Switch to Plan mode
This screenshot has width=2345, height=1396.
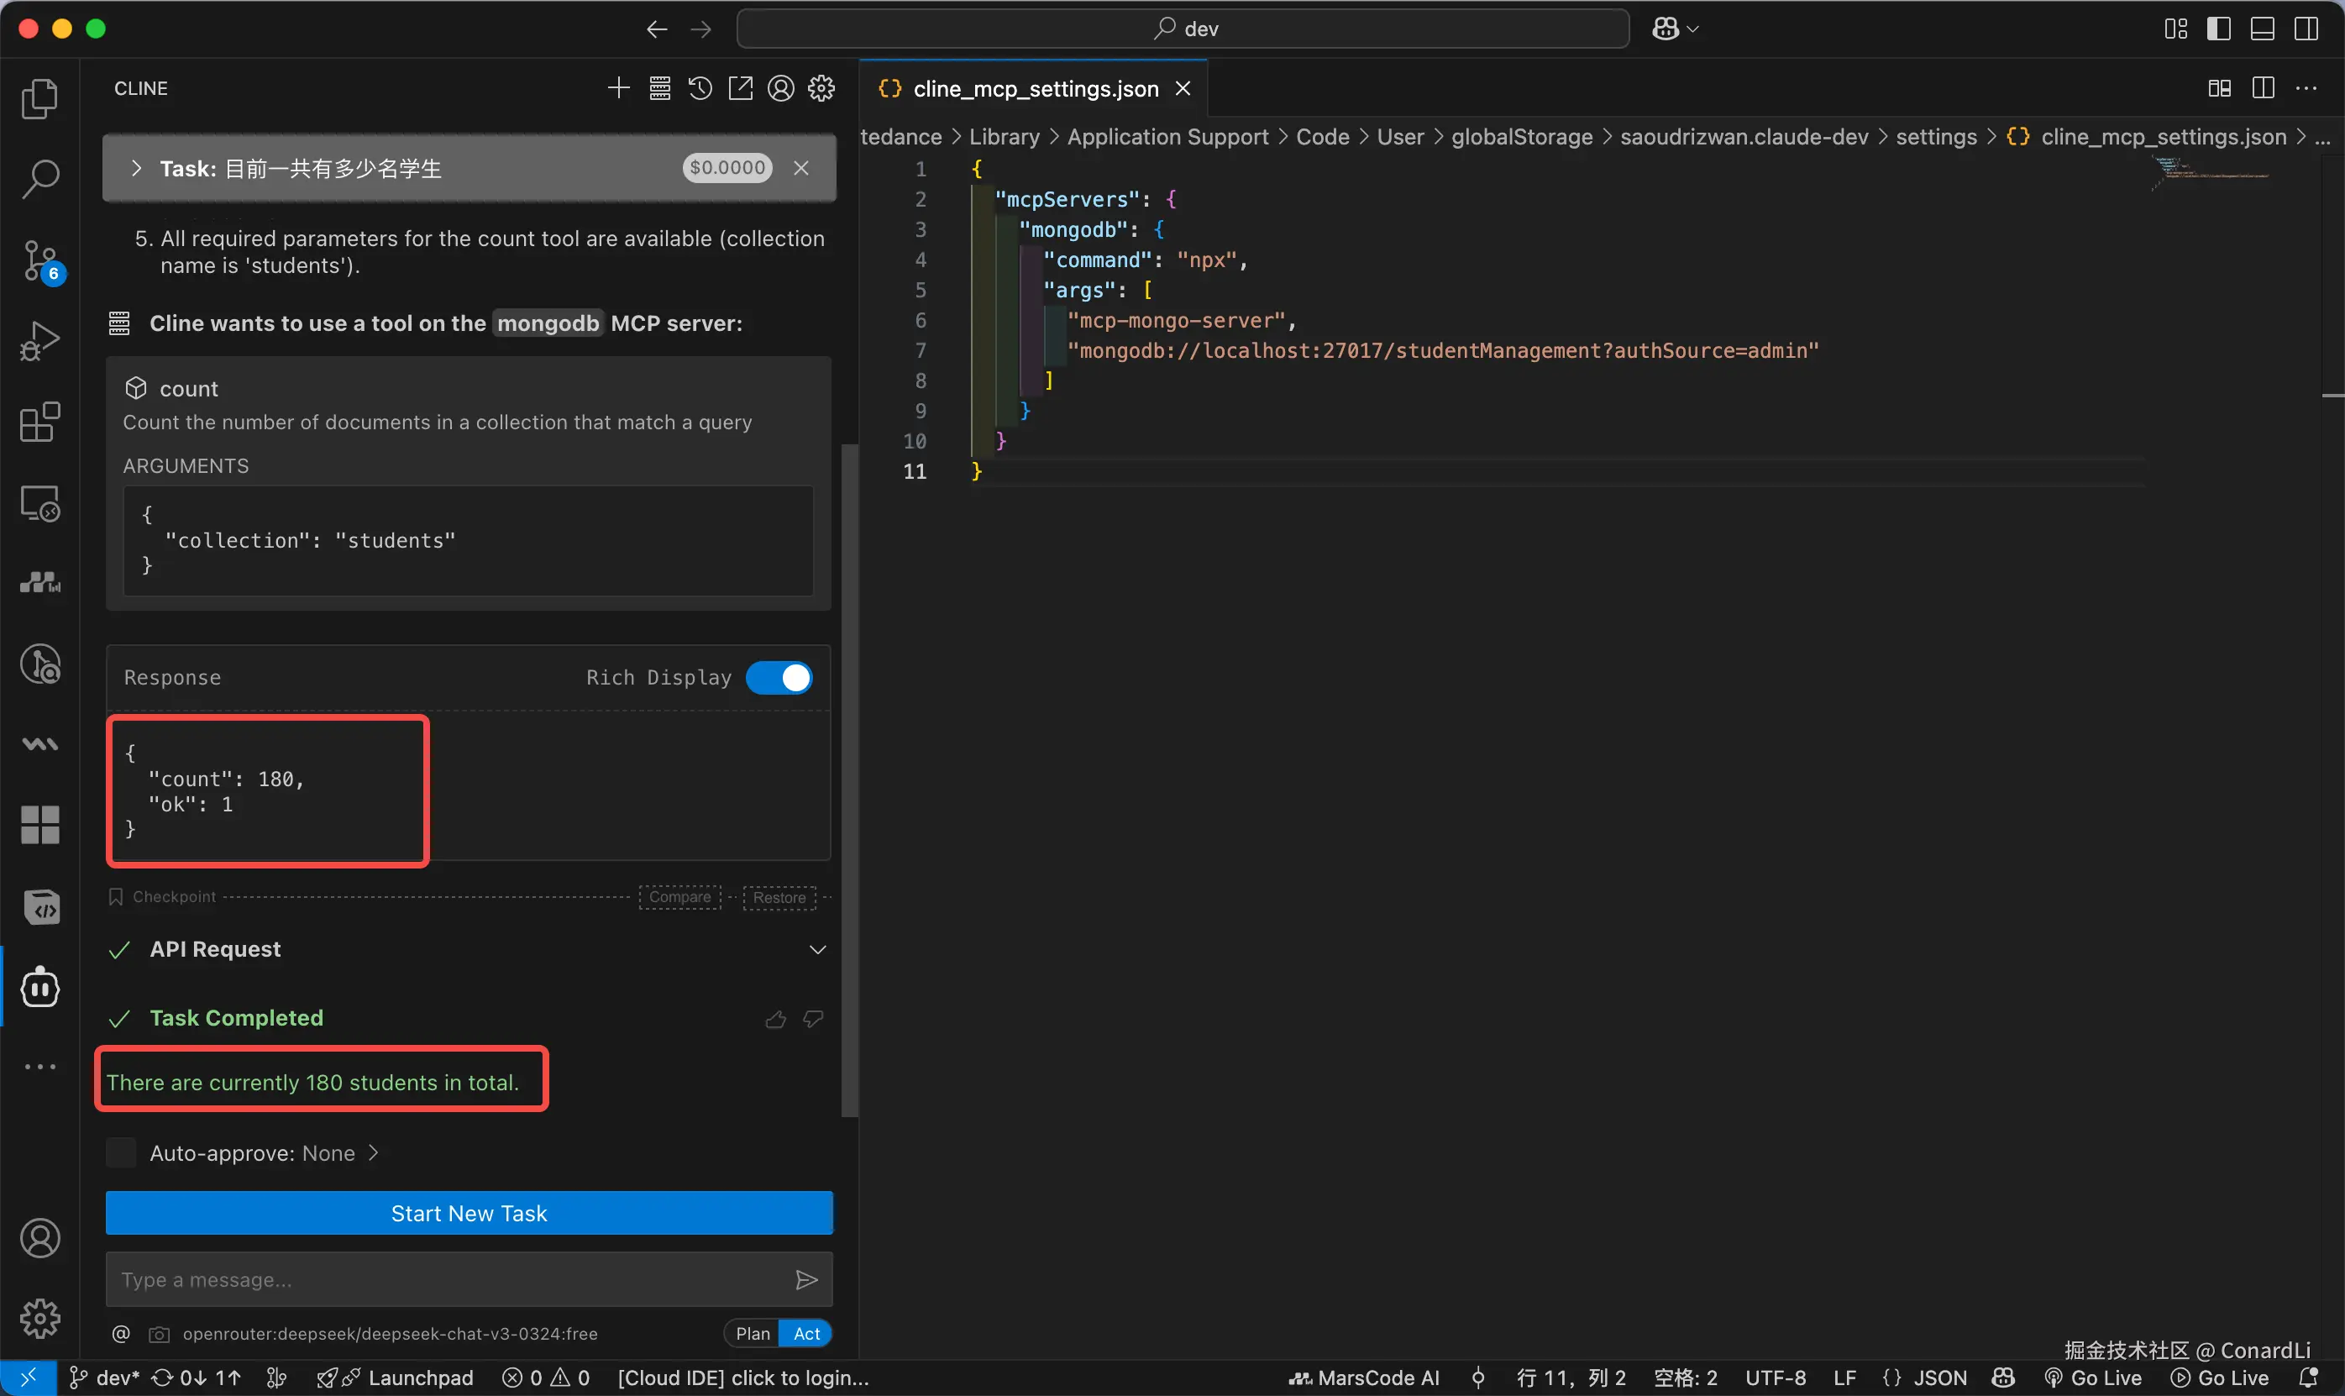[x=752, y=1334]
